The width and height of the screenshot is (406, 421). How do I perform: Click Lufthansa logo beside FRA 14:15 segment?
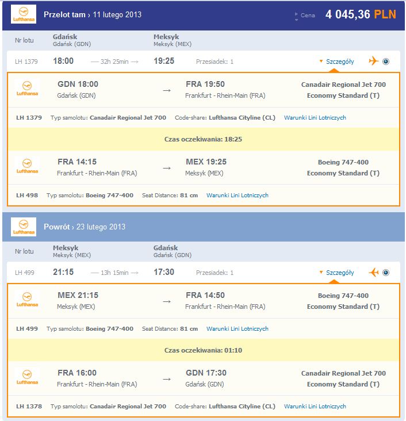(27, 166)
